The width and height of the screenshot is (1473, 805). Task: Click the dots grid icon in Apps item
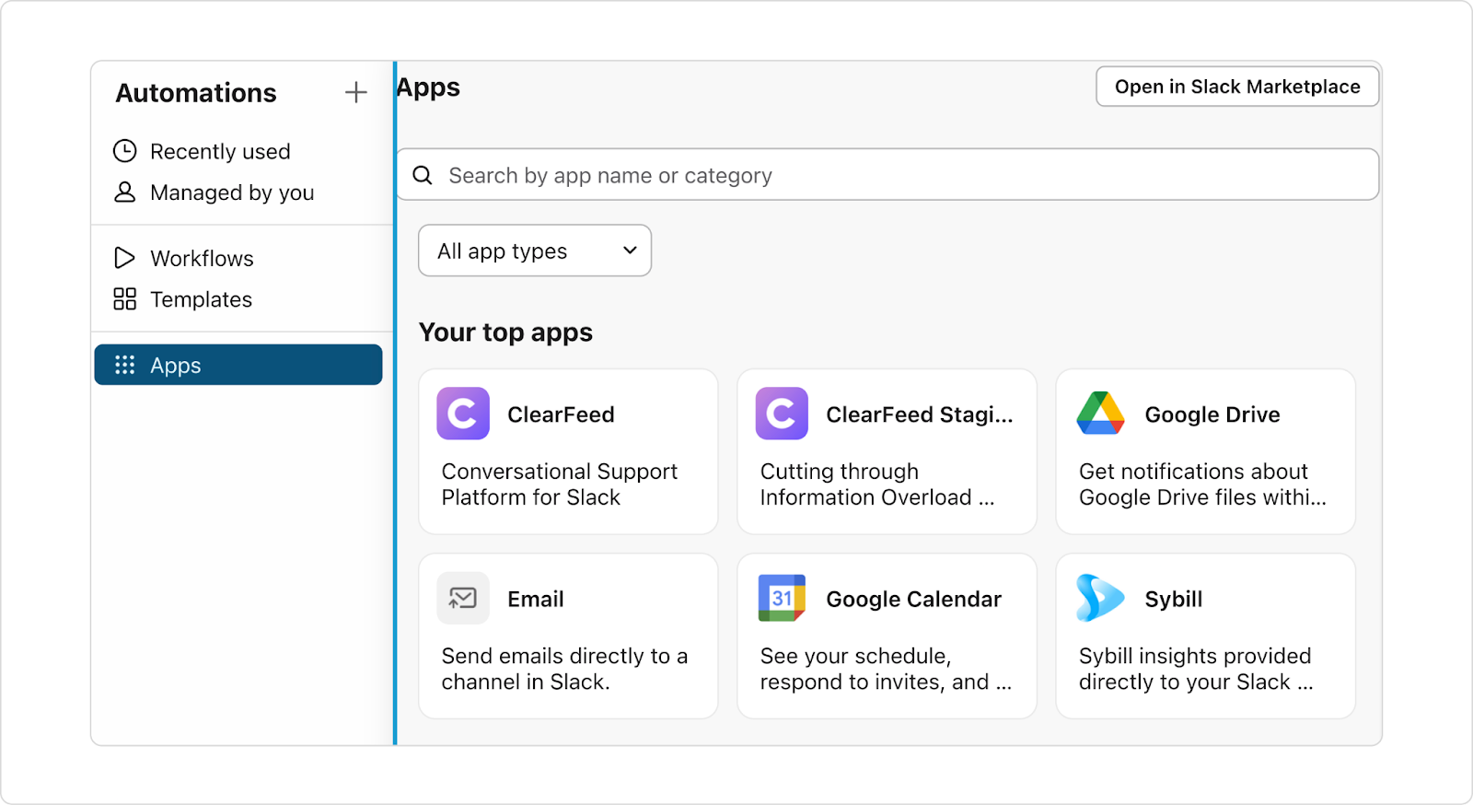pos(124,365)
